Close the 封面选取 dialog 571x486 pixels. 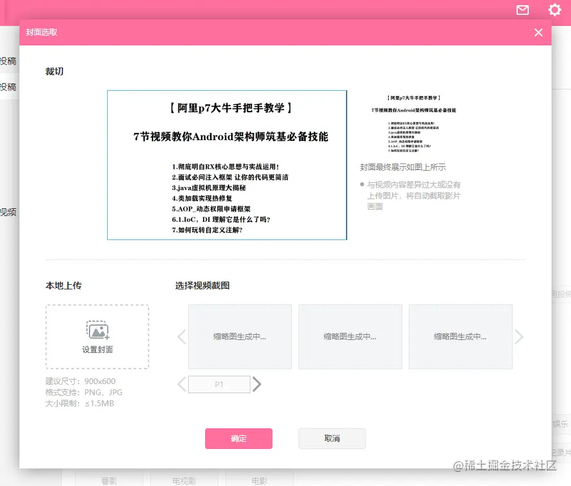539,32
